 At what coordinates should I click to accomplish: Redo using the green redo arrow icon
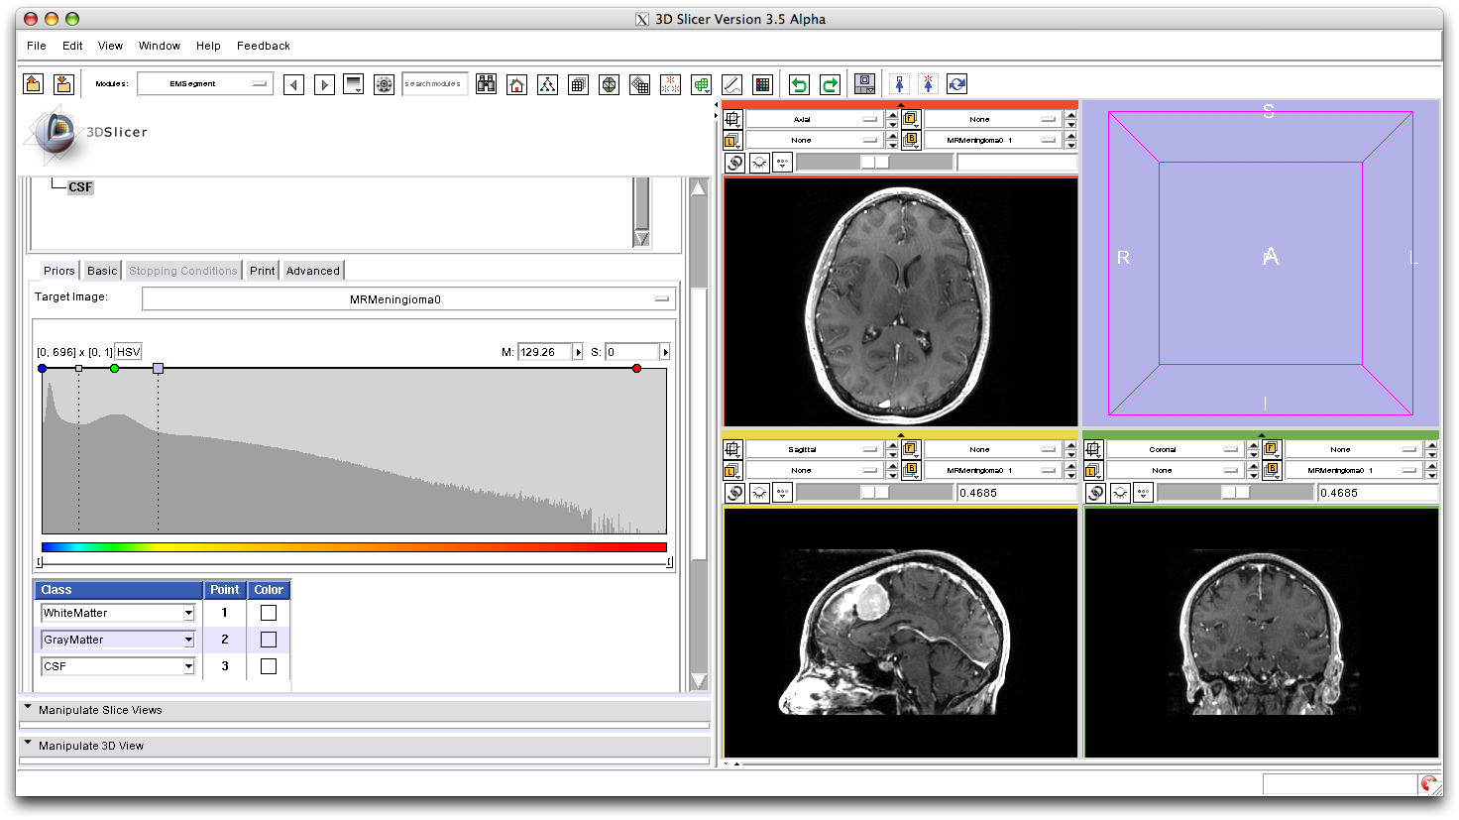point(830,84)
